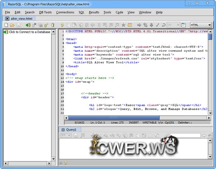216x169 pixels.
Task: Open the Help menu
Action: (159, 12)
